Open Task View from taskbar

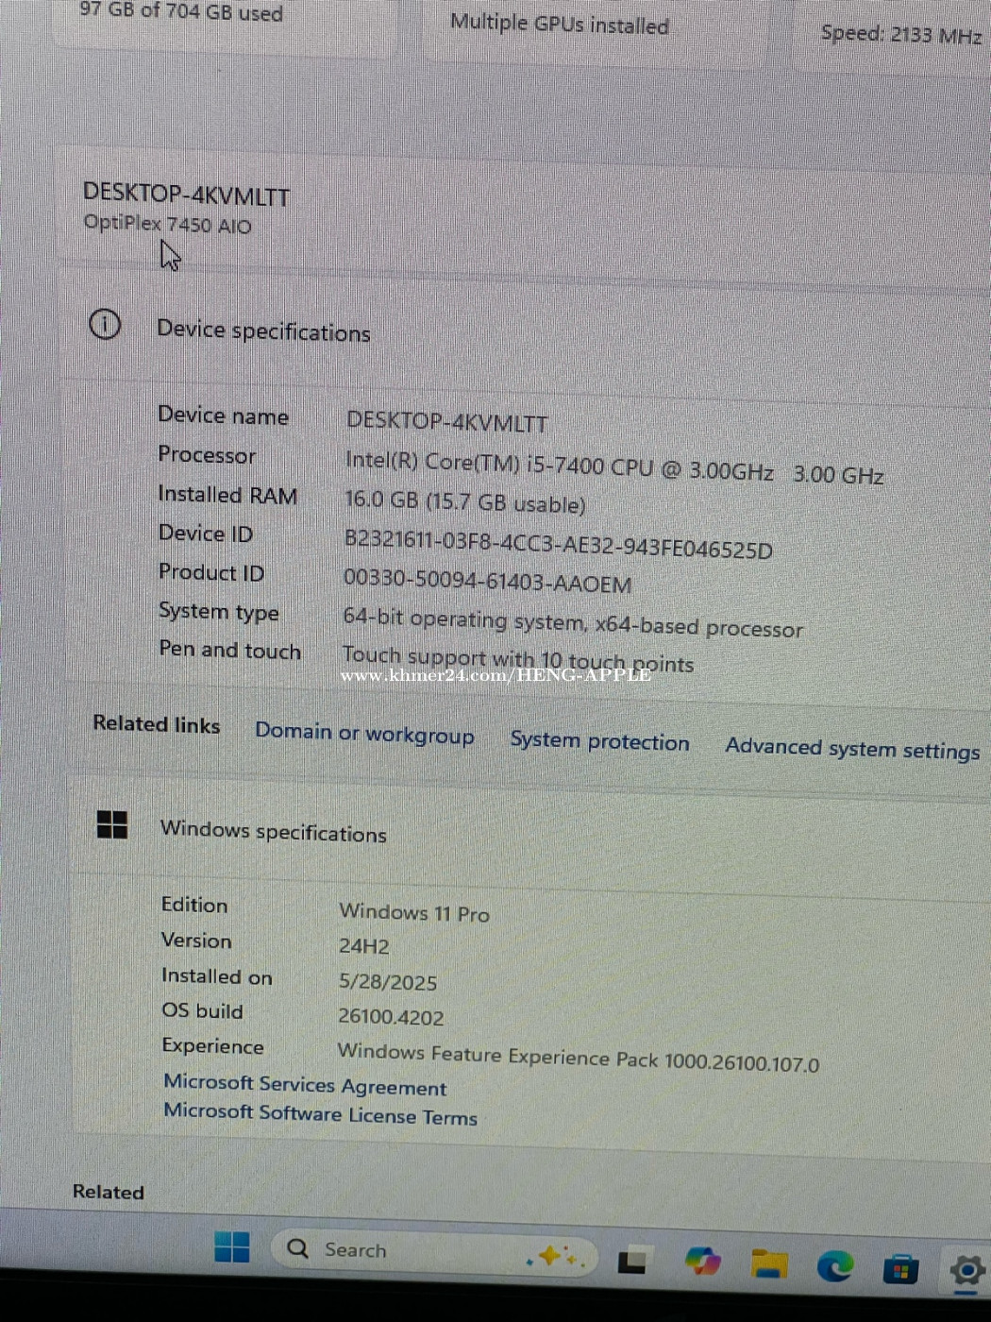(x=631, y=1261)
